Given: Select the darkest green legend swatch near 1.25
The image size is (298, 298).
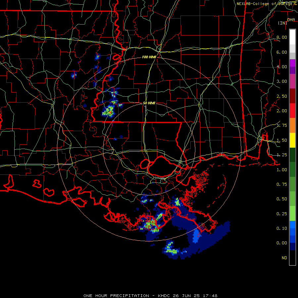Looking at the screenshot, I should 292,155.
